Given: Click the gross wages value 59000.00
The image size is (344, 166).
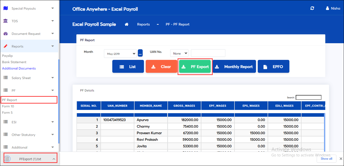Looking at the screenshot, I should point(191,139).
